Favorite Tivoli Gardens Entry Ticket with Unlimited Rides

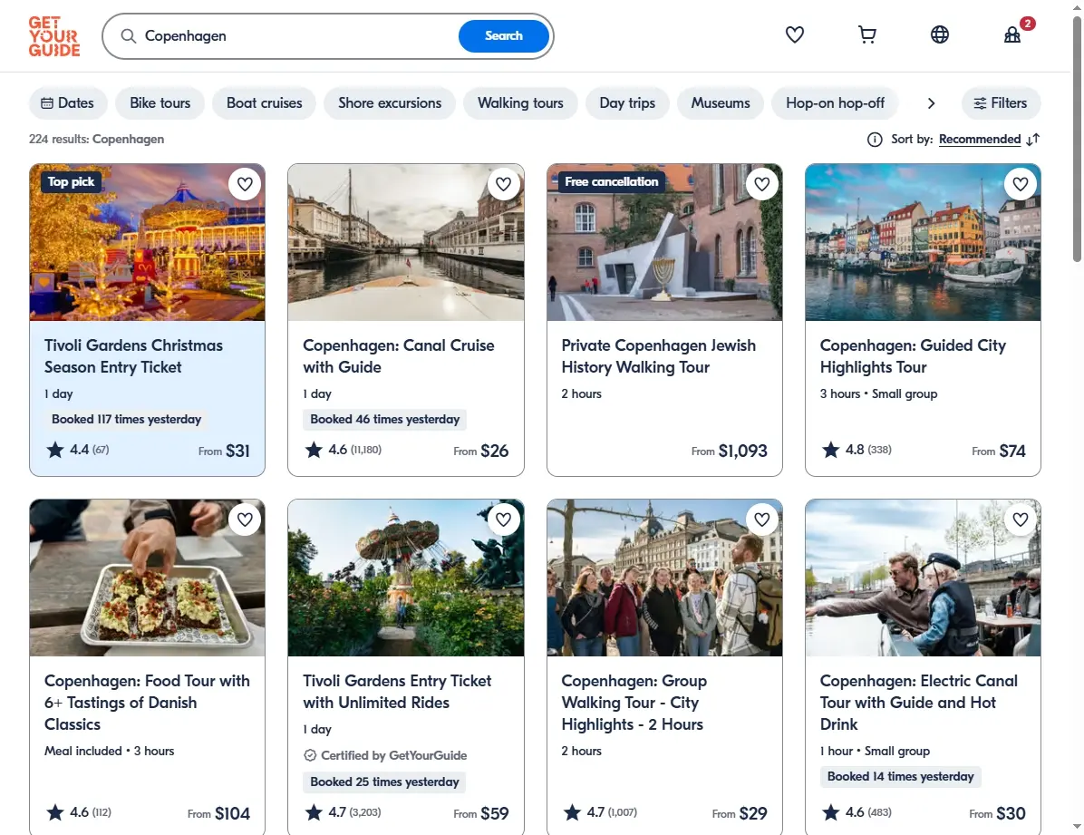(503, 519)
